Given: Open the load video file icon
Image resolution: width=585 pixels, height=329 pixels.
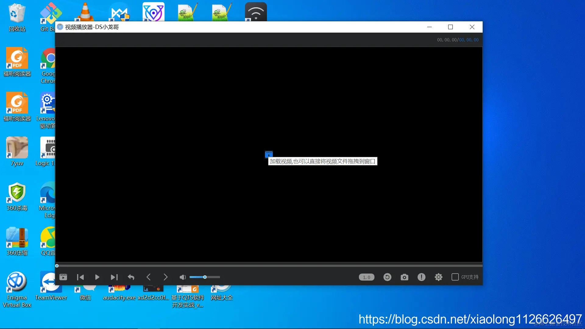Looking at the screenshot, I should [63, 277].
